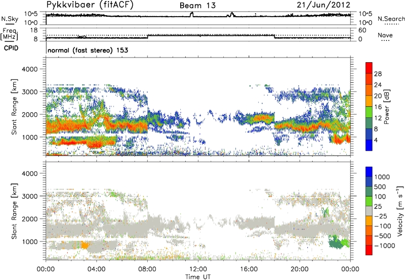Viewport: 405px width, 280px height.
Task: Click the 'N.Search' legend label
Action: 391,19
